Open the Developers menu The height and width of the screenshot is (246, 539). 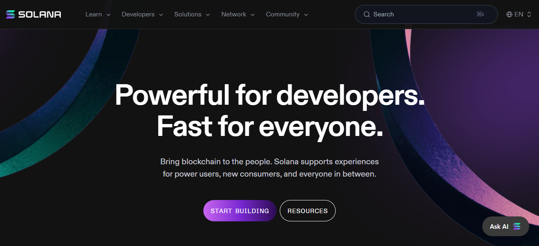(x=138, y=14)
